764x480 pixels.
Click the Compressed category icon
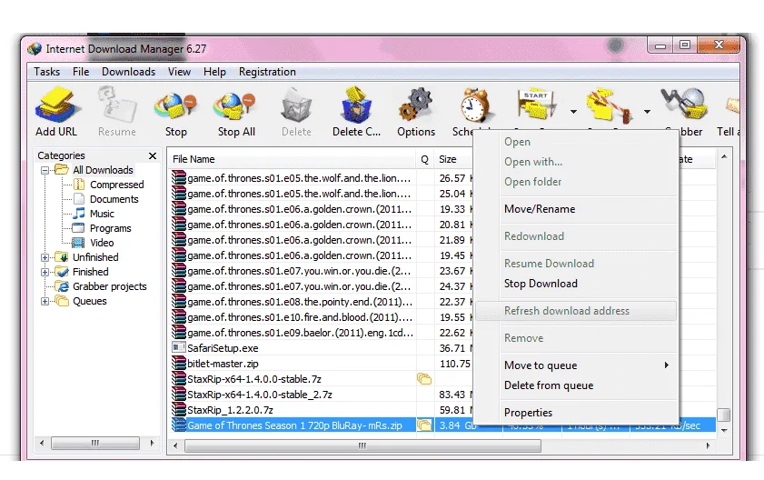pyautogui.click(x=79, y=185)
